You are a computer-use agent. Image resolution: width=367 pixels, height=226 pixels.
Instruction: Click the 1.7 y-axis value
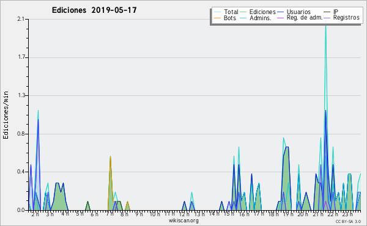pyautogui.click(x=21, y=57)
